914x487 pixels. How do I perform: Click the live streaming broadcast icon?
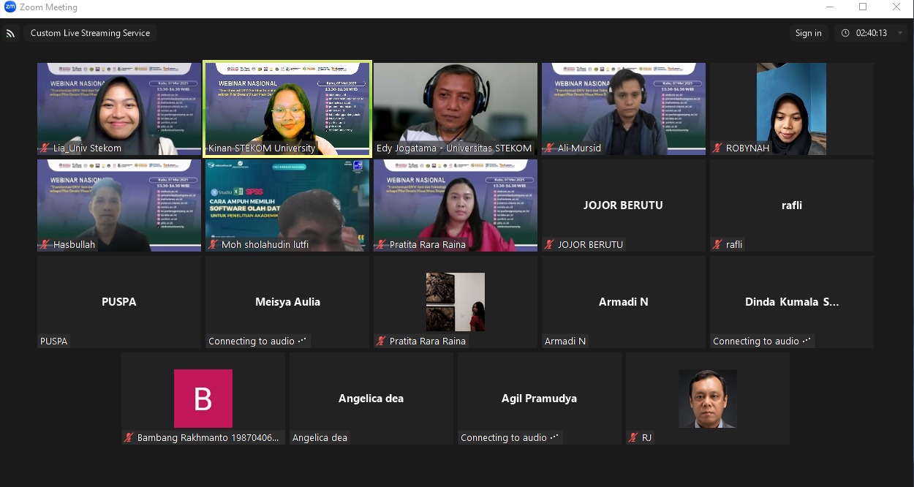[x=10, y=34]
